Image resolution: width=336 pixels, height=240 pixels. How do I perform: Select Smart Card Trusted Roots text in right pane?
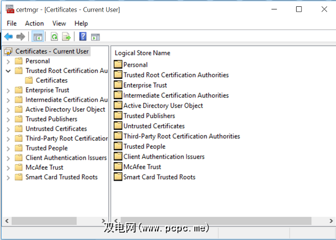[160, 177]
